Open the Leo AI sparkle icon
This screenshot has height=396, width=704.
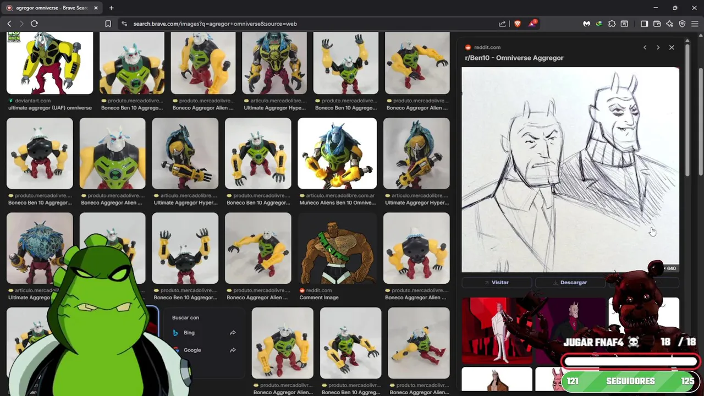point(669,24)
